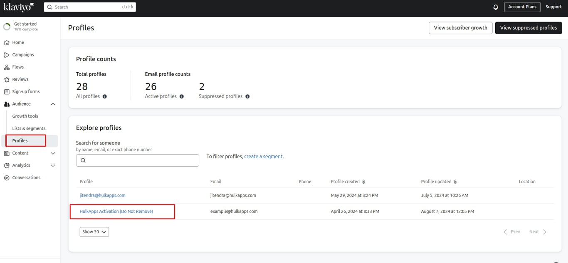568x263 pixels.
Task: Click the Klaviyo logo
Action: pos(19,7)
